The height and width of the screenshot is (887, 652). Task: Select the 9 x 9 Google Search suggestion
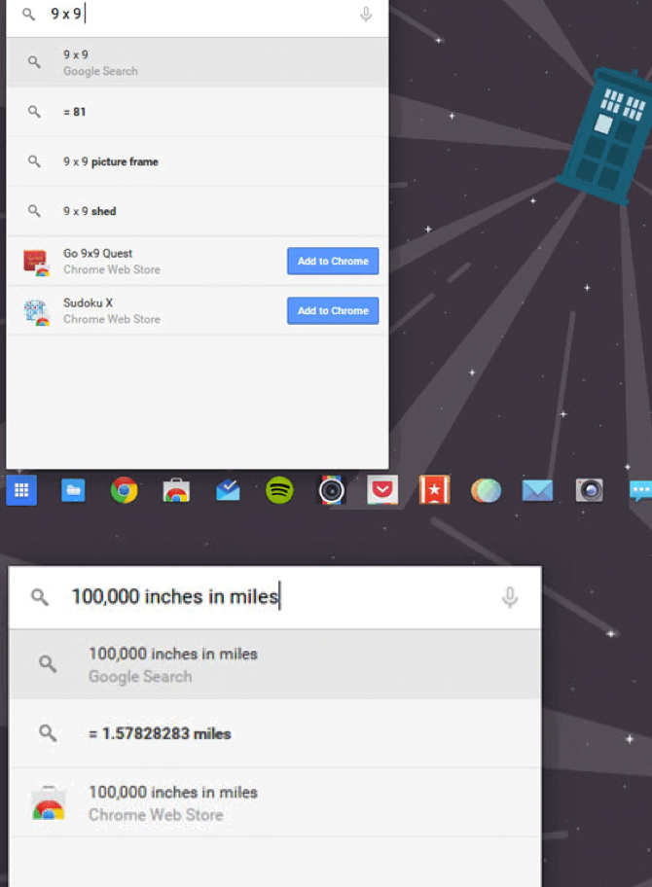coord(197,62)
